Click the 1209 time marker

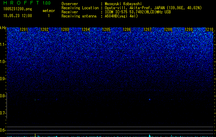tap(189, 29)
